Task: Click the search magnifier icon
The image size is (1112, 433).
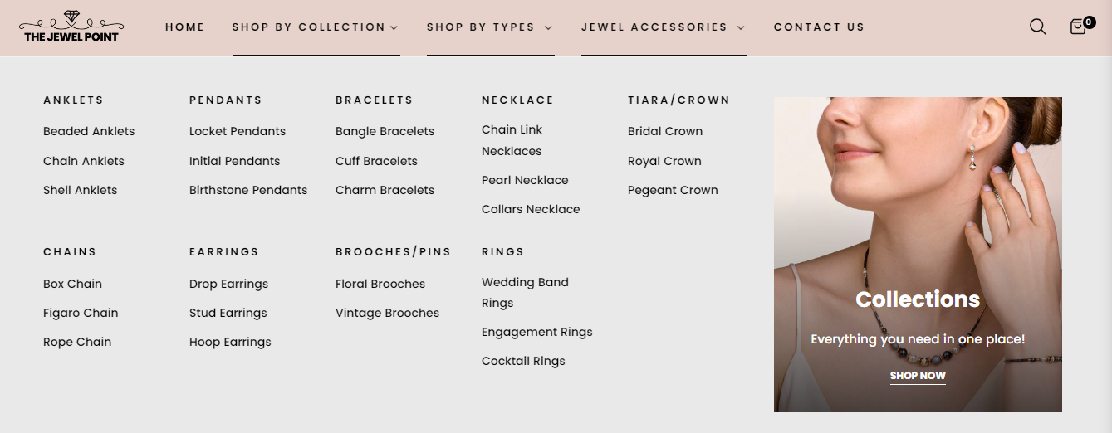Action: [1037, 27]
